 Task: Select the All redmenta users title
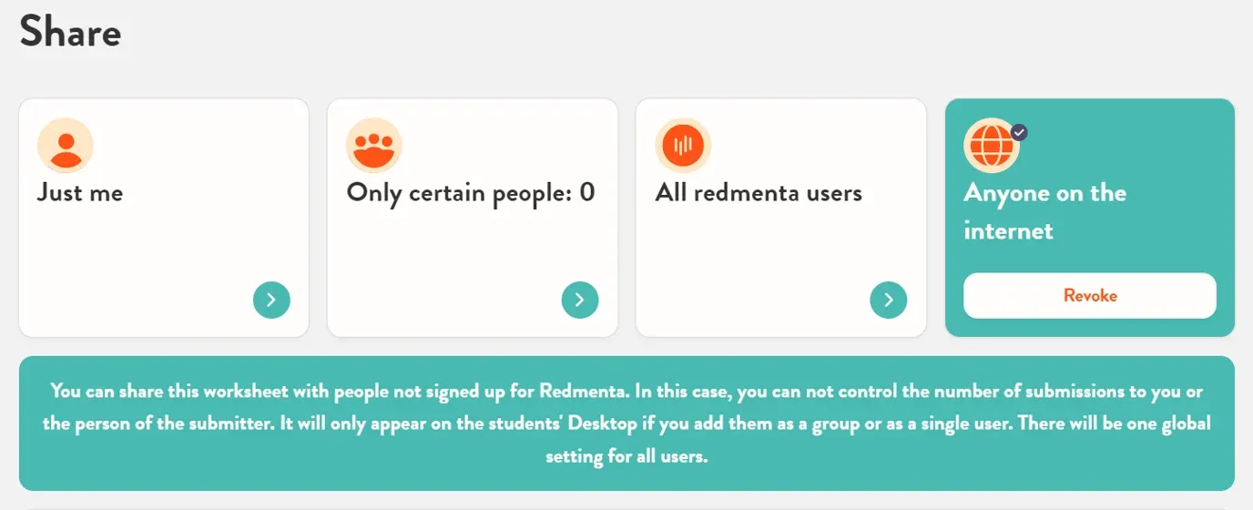pyautogui.click(x=759, y=193)
